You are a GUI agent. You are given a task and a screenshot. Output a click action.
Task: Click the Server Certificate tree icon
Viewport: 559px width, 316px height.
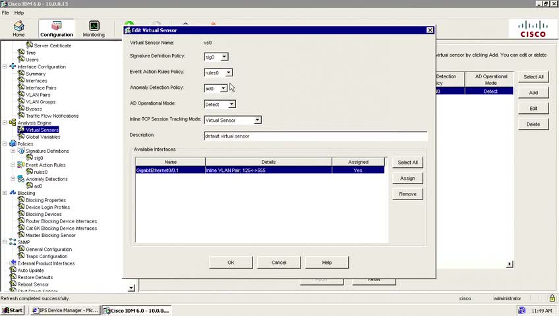29,45
